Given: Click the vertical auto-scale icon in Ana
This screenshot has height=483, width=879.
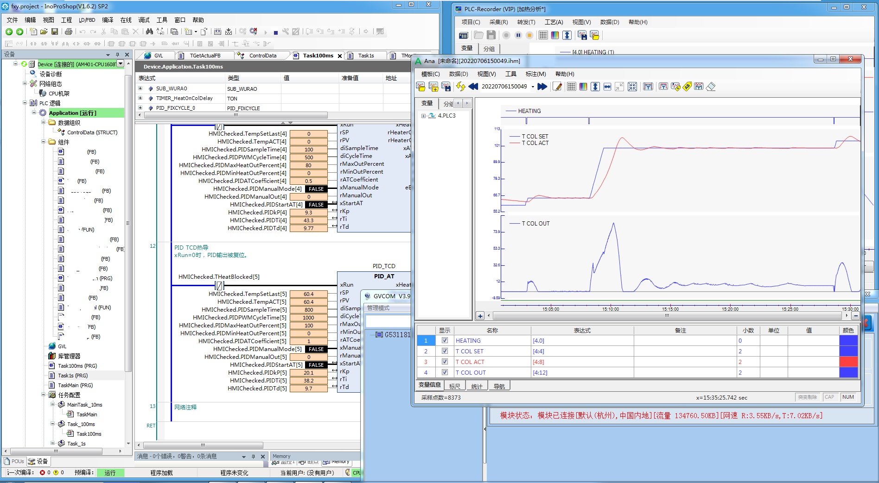Looking at the screenshot, I should pos(595,87).
